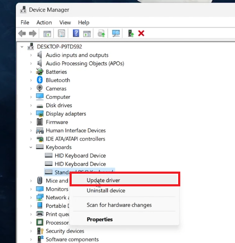Click the Show/Hide Console Tree toolbar icon

tap(47, 33)
